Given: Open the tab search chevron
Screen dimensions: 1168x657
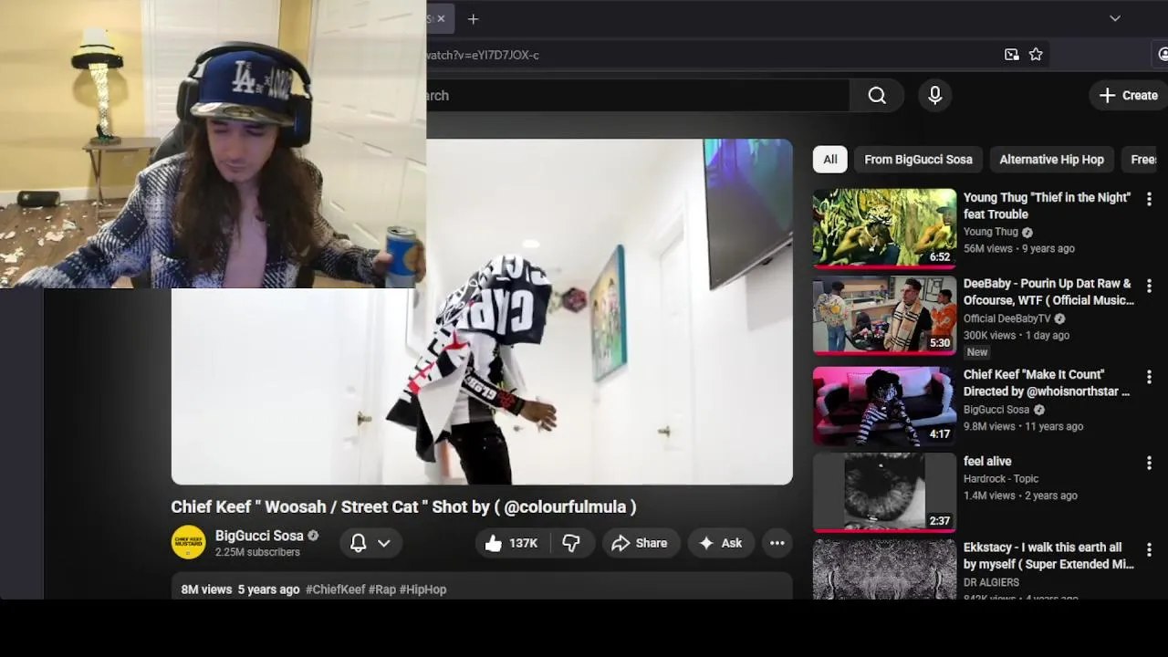Looking at the screenshot, I should [1114, 18].
